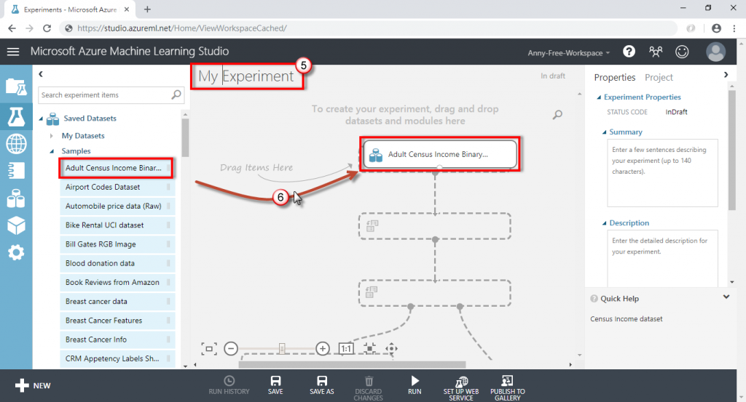
Task: Open Web Services globe sidebar icon
Action: coord(16,144)
